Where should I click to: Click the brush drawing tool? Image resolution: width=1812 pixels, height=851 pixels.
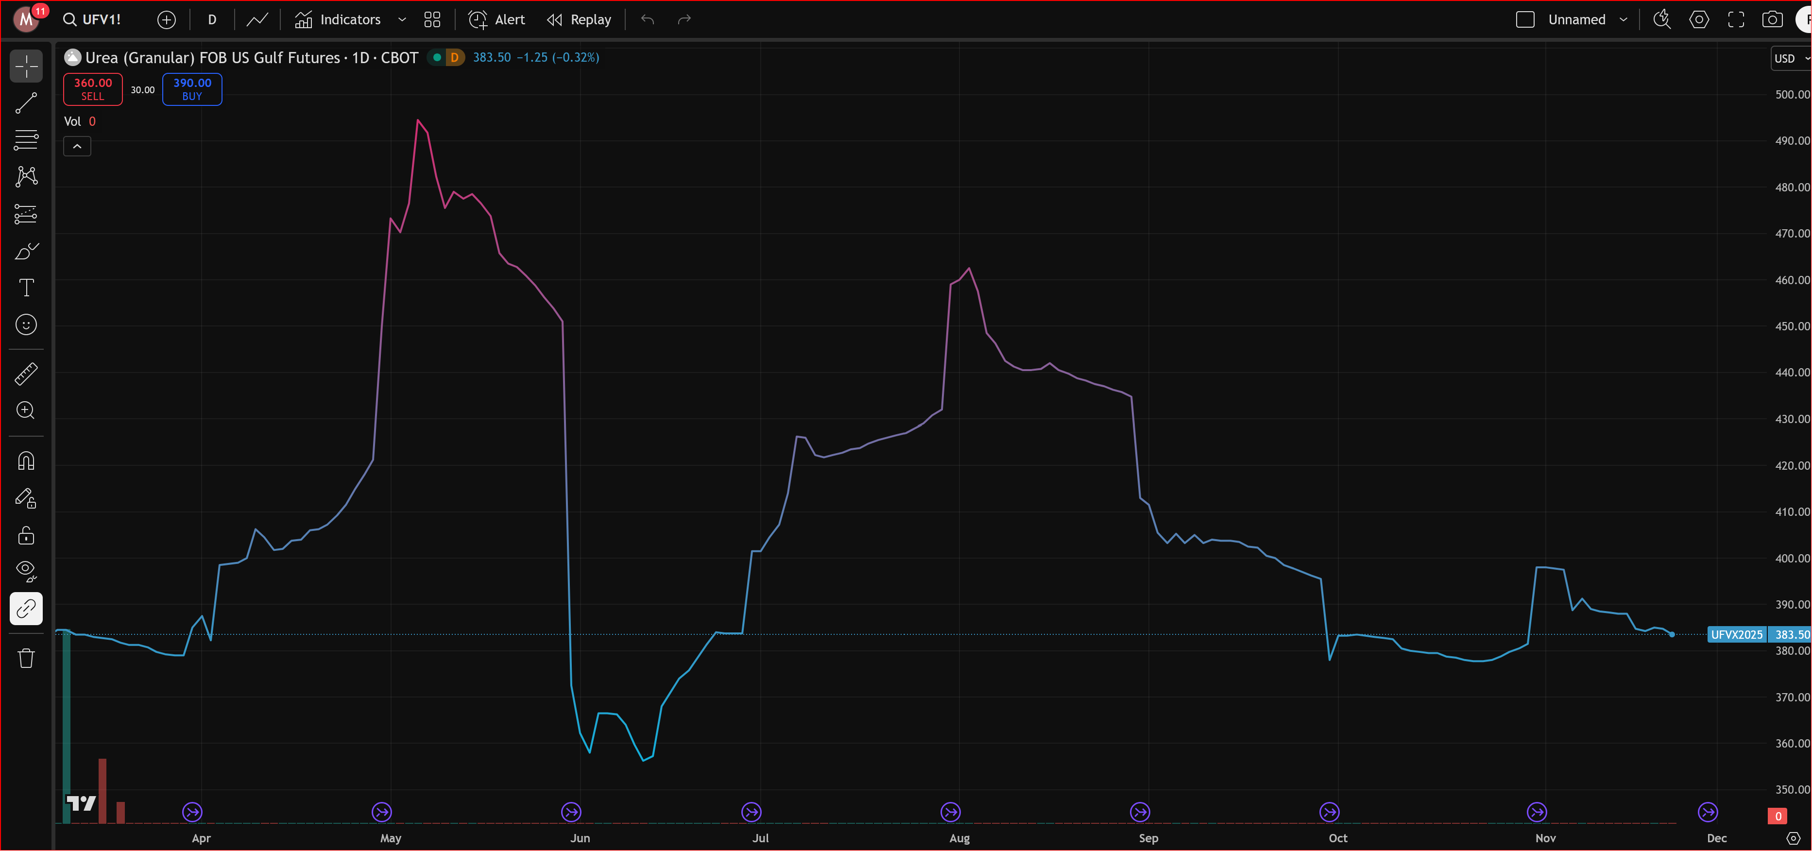pyautogui.click(x=26, y=252)
